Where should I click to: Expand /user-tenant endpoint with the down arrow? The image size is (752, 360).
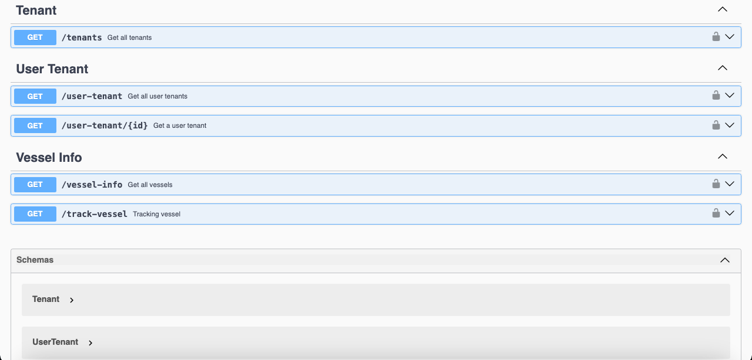(730, 96)
